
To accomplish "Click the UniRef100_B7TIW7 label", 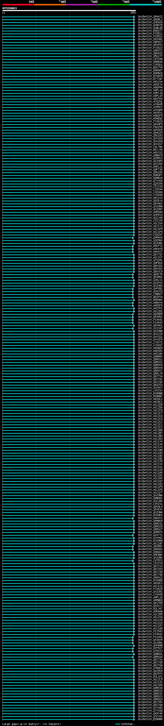I will (x=150, y=79).
